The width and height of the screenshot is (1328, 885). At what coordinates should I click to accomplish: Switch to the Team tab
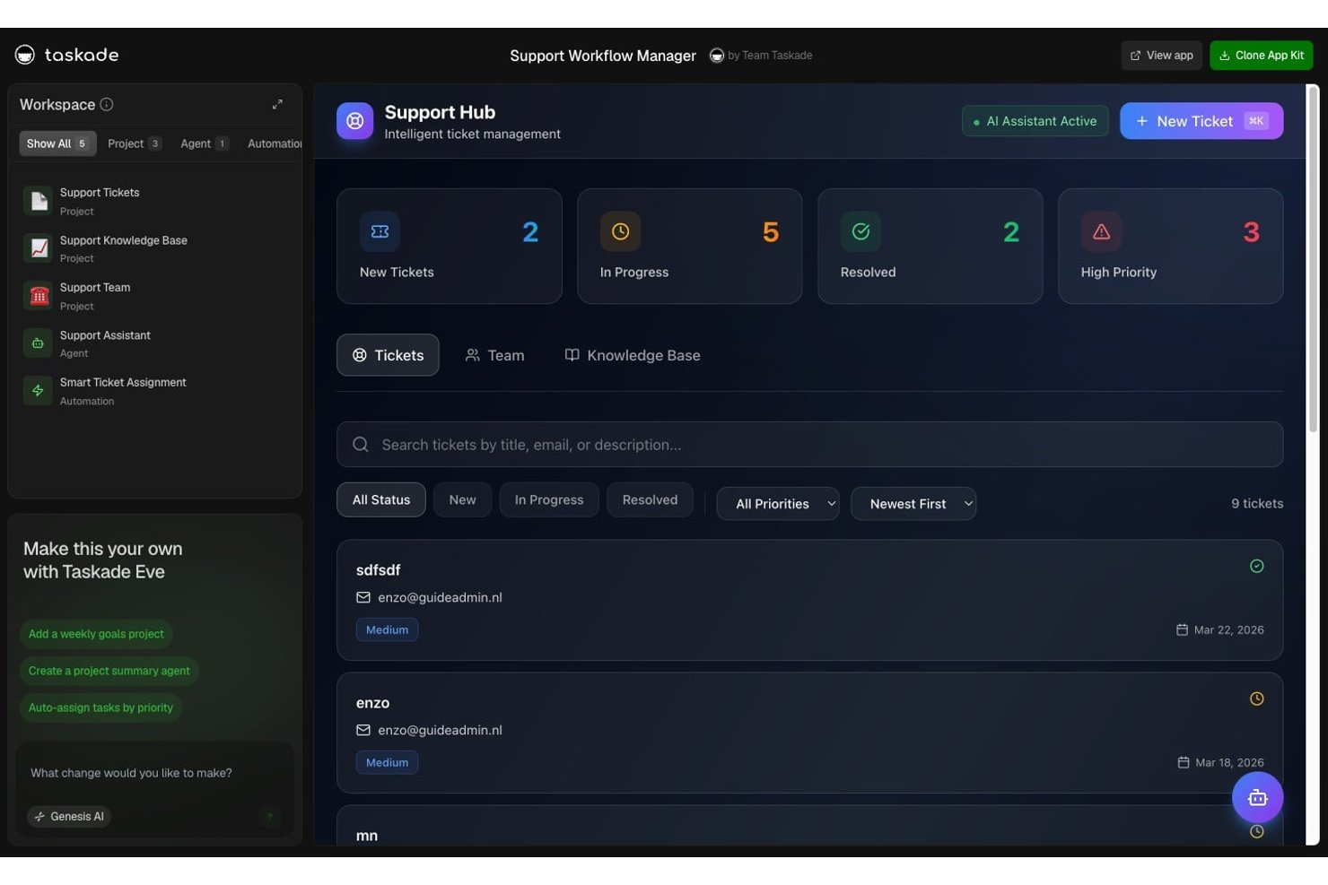tap(494, 355)
